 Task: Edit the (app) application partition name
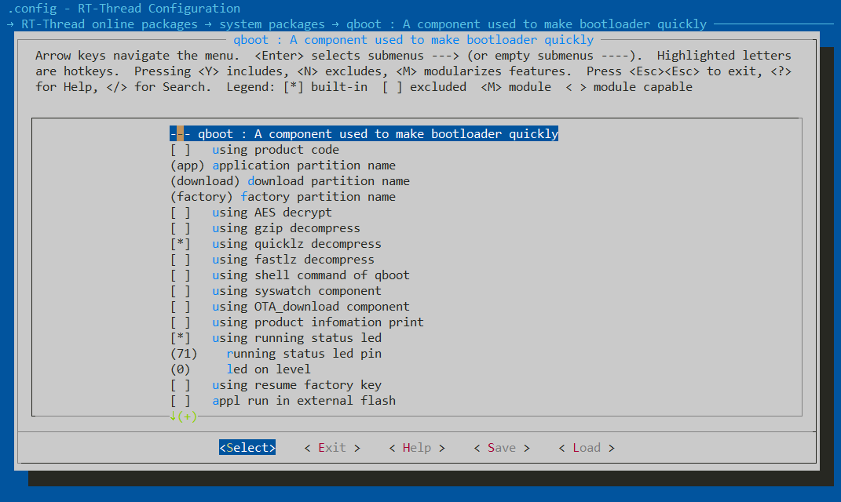283,166
